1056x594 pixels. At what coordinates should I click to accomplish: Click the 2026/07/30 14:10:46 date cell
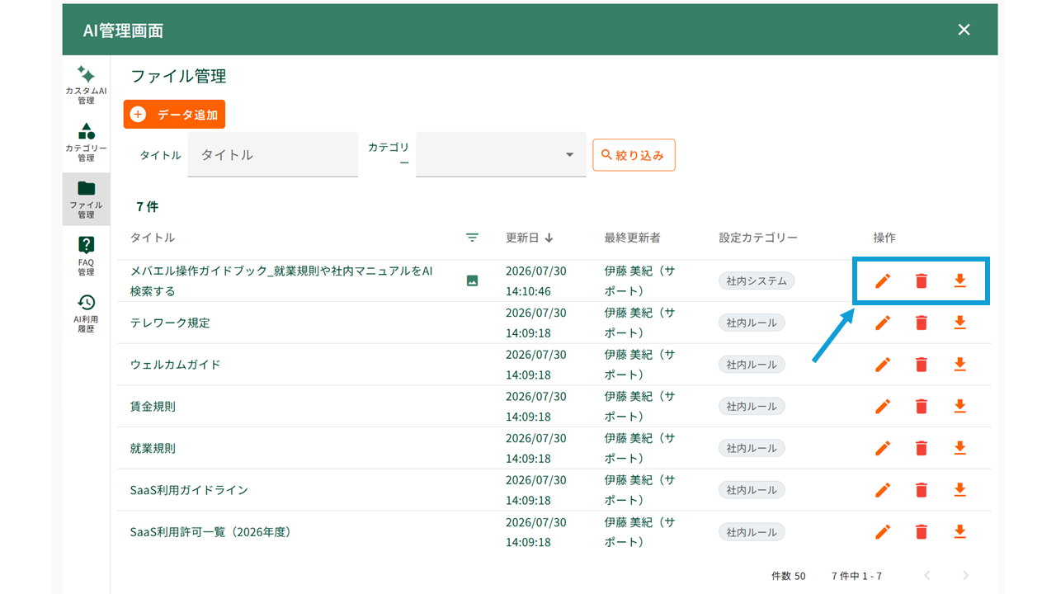[536, 280]
